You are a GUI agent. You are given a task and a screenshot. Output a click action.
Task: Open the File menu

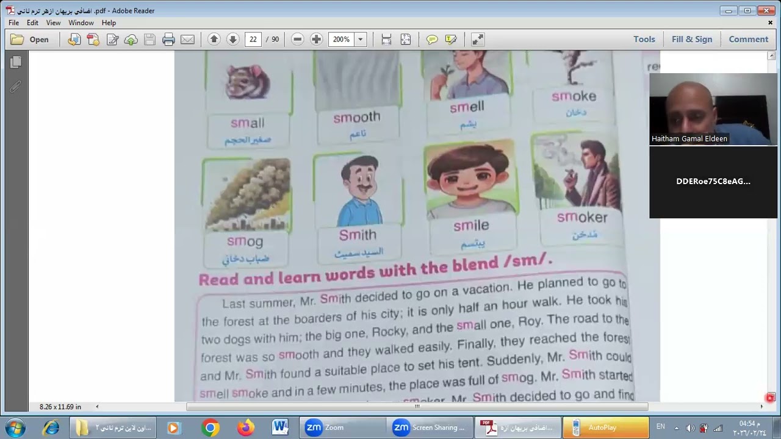pyautogui.click(x=13, y=23)
